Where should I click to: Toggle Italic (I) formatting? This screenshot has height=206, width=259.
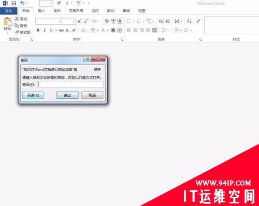(45, 31)
